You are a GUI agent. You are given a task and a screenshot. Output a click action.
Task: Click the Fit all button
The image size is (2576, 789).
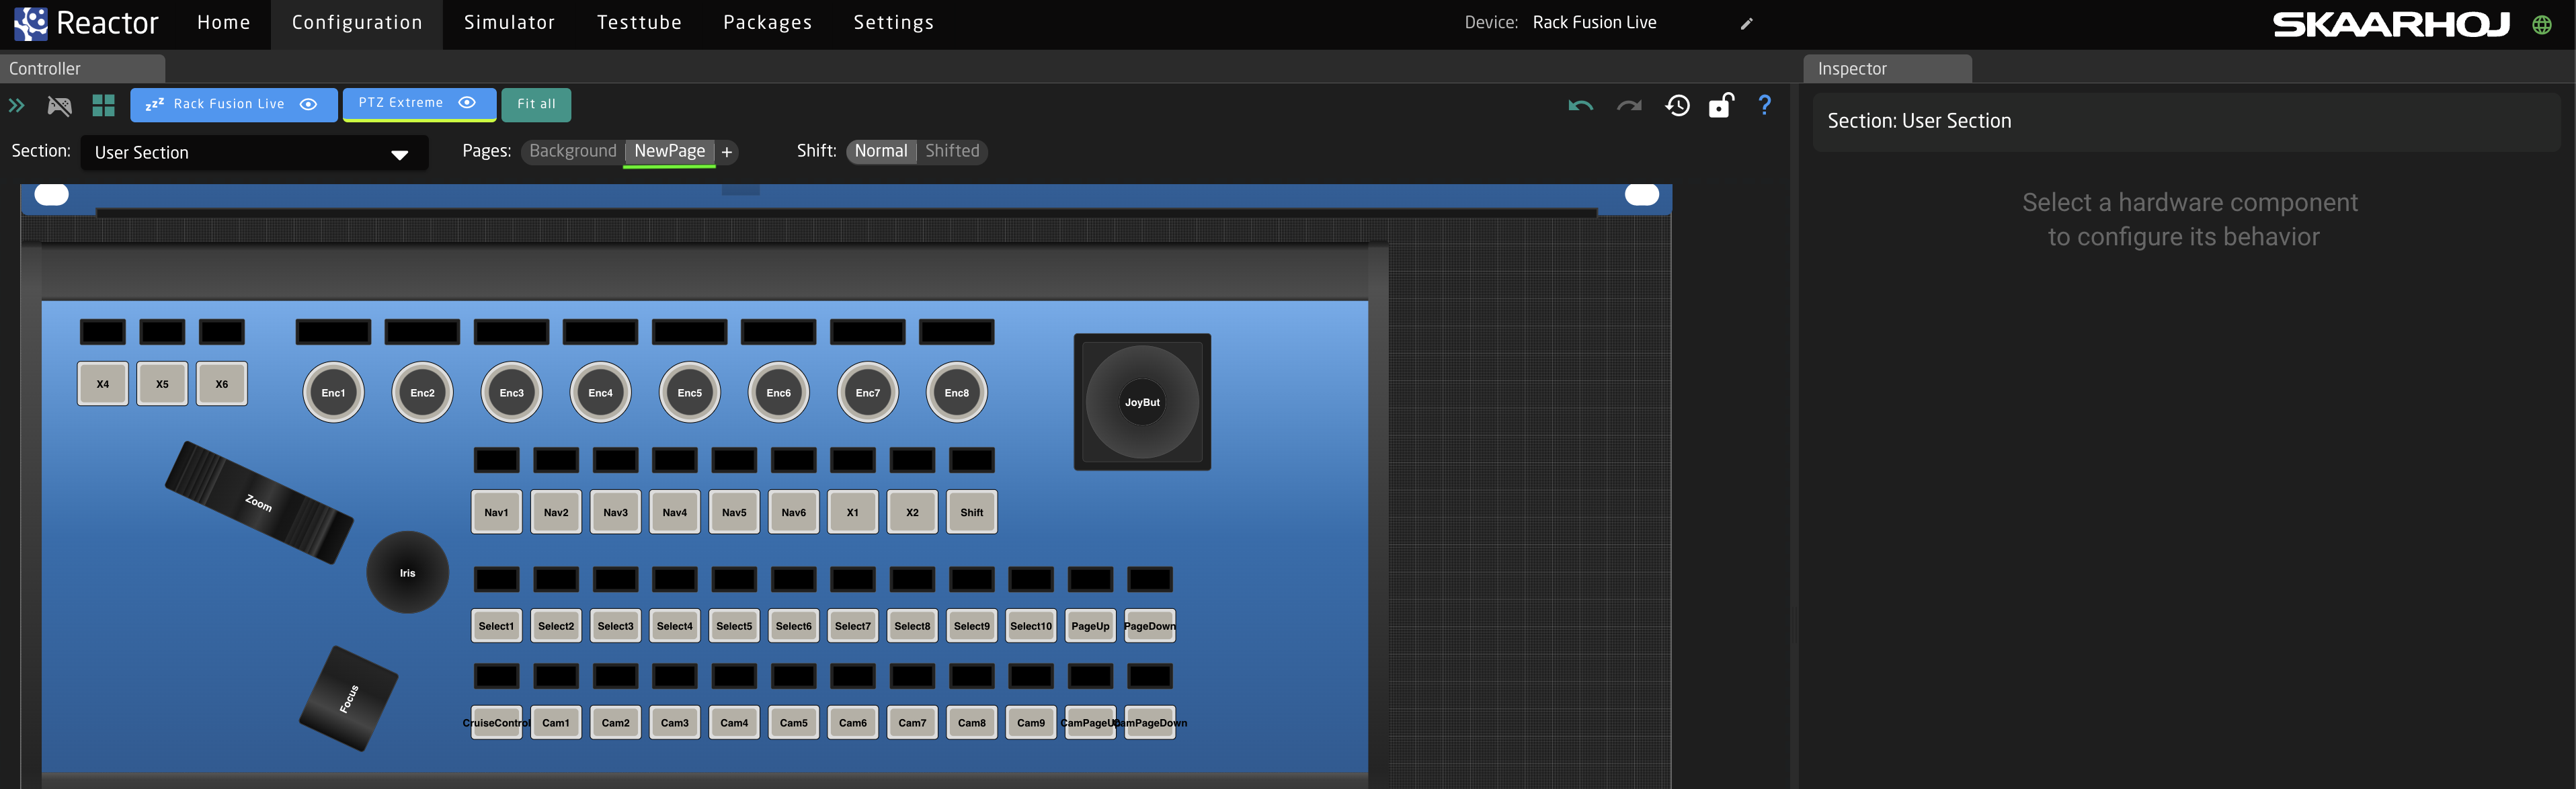(x=536, y=104)
